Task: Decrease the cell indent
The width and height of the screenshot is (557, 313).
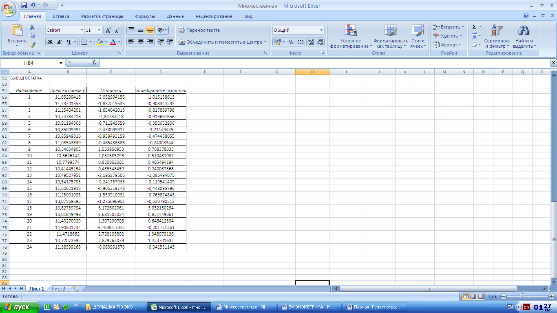Action: click(x=161, y=42)
